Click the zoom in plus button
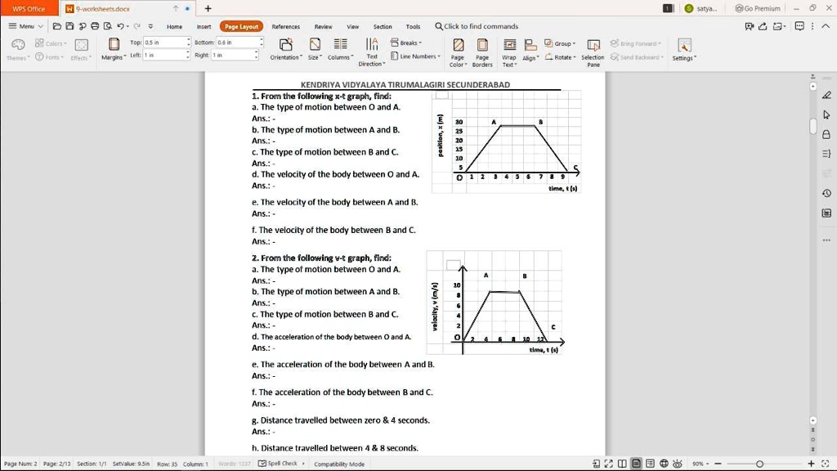This screenshot has width=837, height=471. tap(811, 464)
